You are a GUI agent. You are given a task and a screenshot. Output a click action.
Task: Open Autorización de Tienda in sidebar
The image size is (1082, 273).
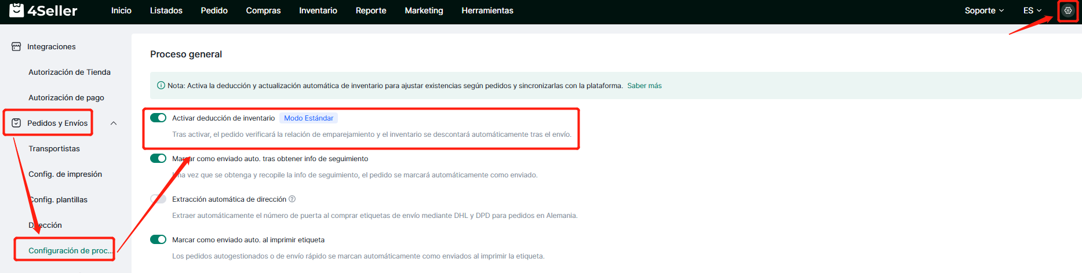pyautogui.click(x=70, y=72)
